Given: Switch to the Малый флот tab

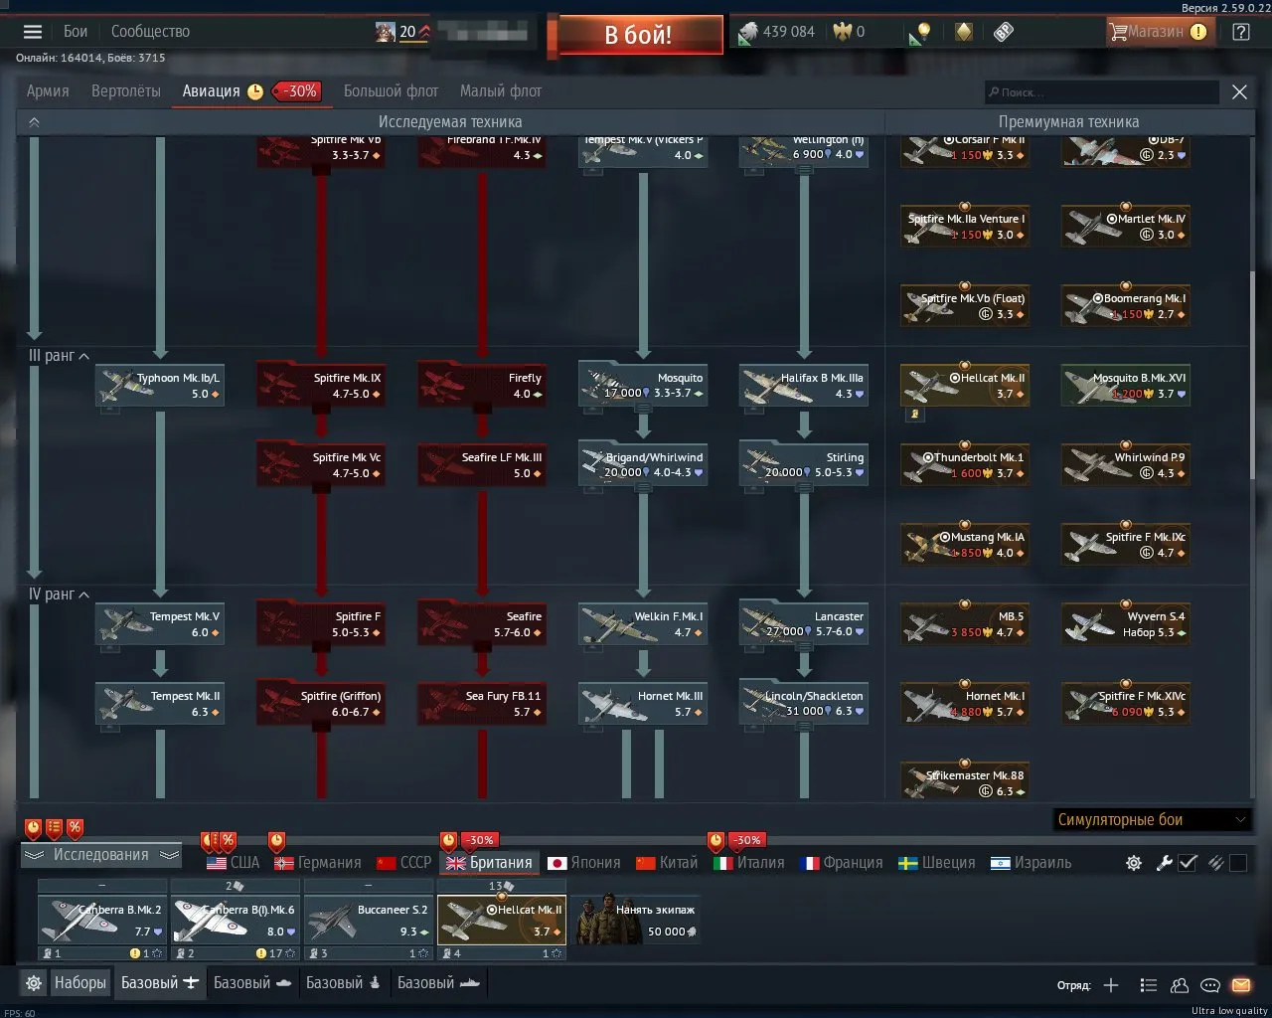Looking at the screenshot, I should coord(501,91).
